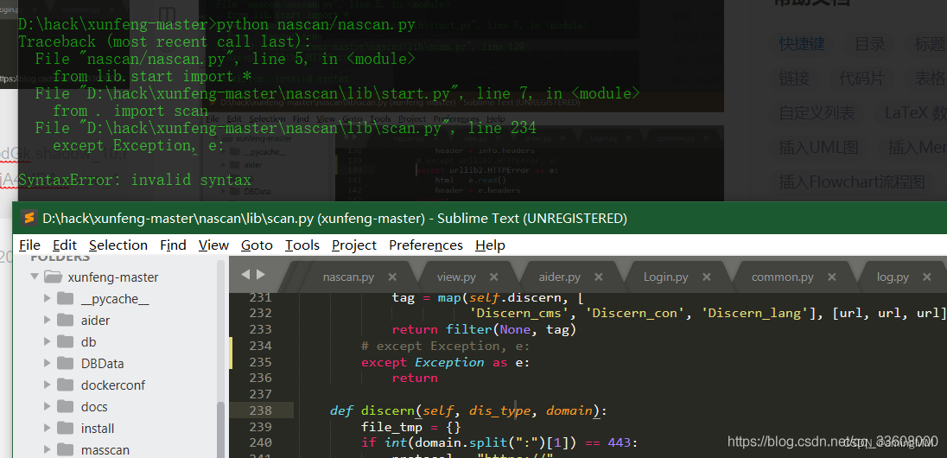
Task: Click the previous tab arrow
Action: [x=245, y=275]
